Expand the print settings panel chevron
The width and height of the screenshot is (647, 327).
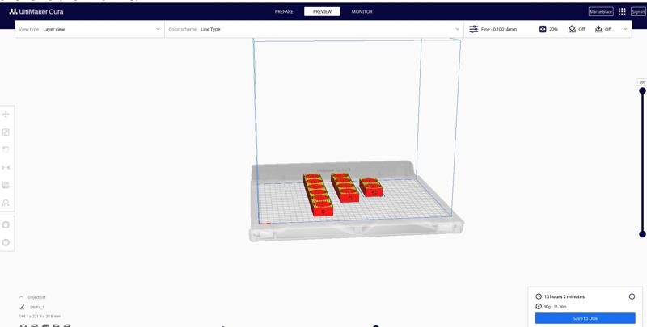point(625,29)
